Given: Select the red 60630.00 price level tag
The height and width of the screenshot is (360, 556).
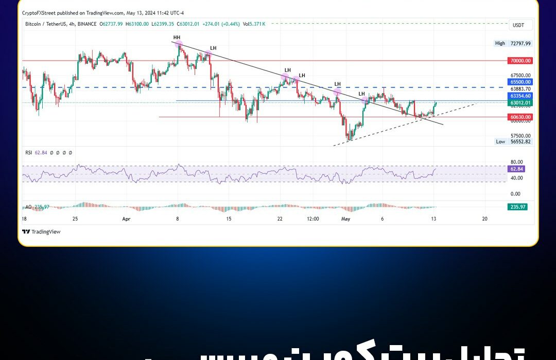Looking at the screenshot, I should pos(520,117).
